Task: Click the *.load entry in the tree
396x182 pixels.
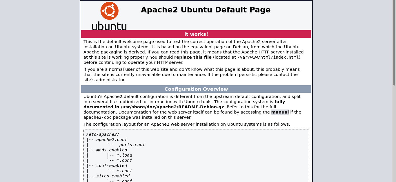Action: coord(124,155)
